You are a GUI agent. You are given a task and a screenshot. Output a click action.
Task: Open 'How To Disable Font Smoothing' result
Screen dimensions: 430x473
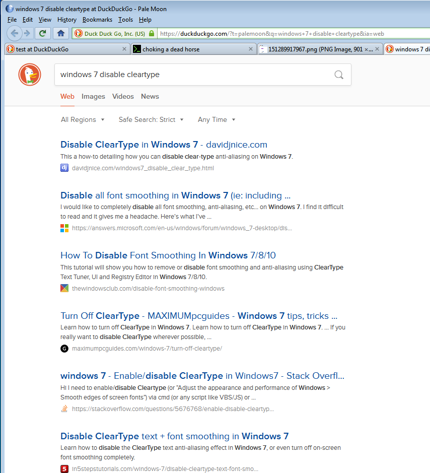(x=168, y=255)
